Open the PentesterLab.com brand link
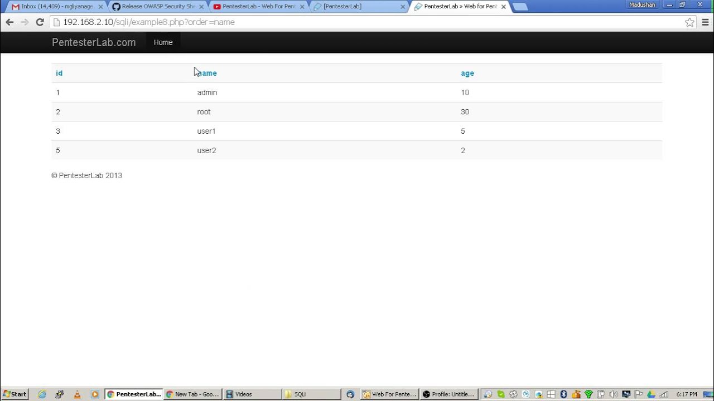 pyautogui.click(x=94, y=42)
